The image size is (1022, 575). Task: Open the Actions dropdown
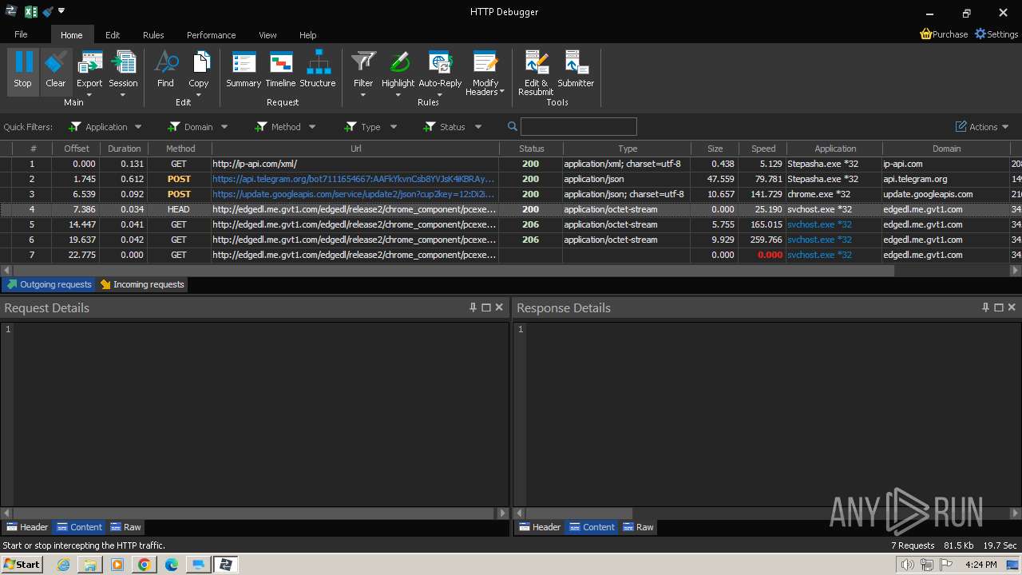(982, 127)
